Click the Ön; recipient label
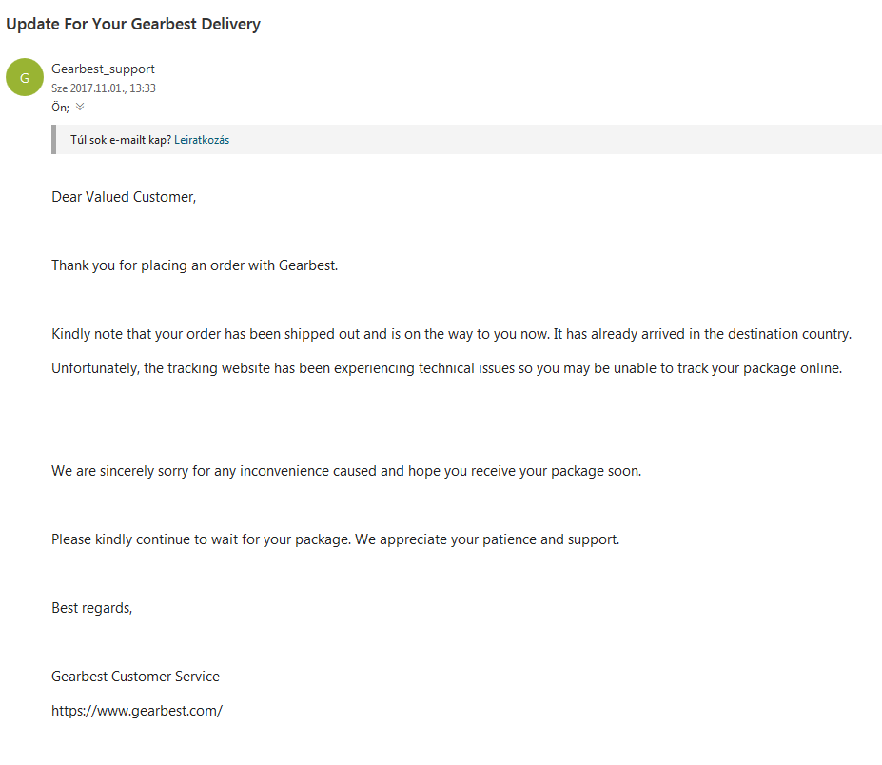 click(60, 107)
